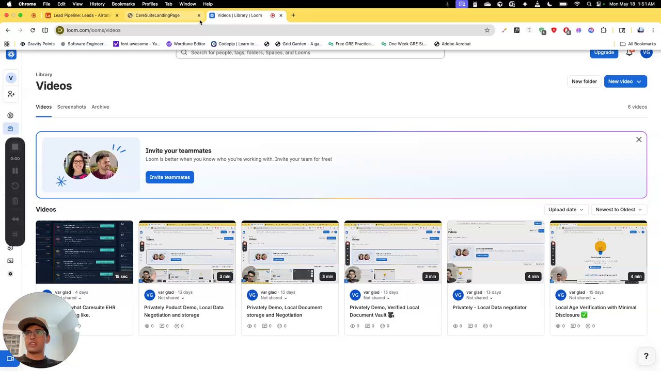Open Not shared dropdown on Local Age Verification video

pos(582,298)
